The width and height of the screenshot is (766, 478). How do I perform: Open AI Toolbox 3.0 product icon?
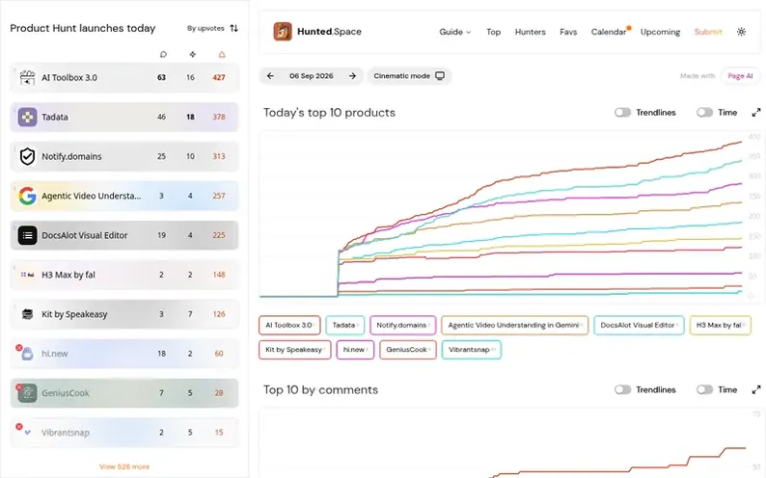pyautogui.click(x=27, y=77)
